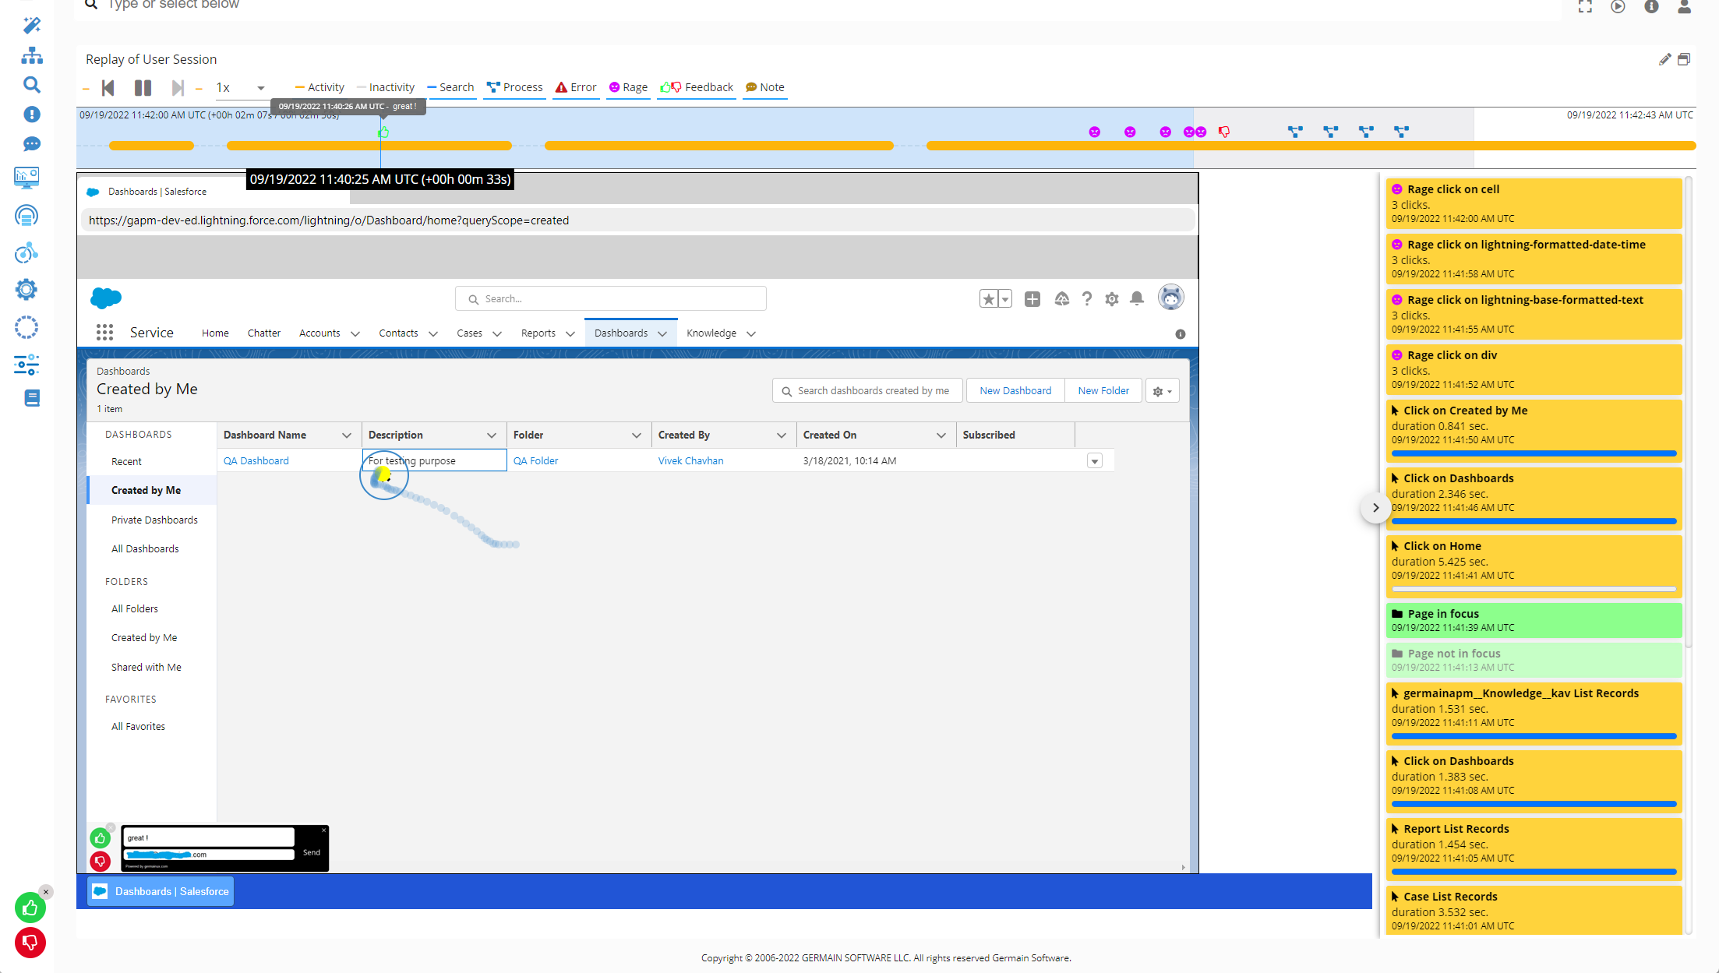This screenshot has height=973, width=1719.
Task: Click red thumbs-down feedback button bottom-left
Action: point(30,943)
